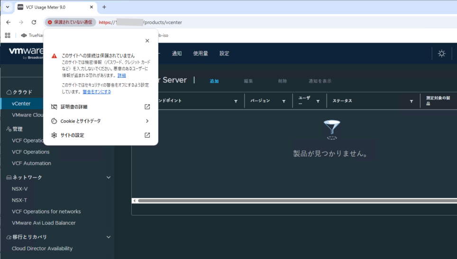
Task: Open the browser apps grid icon
Action: tap(8, 35)
